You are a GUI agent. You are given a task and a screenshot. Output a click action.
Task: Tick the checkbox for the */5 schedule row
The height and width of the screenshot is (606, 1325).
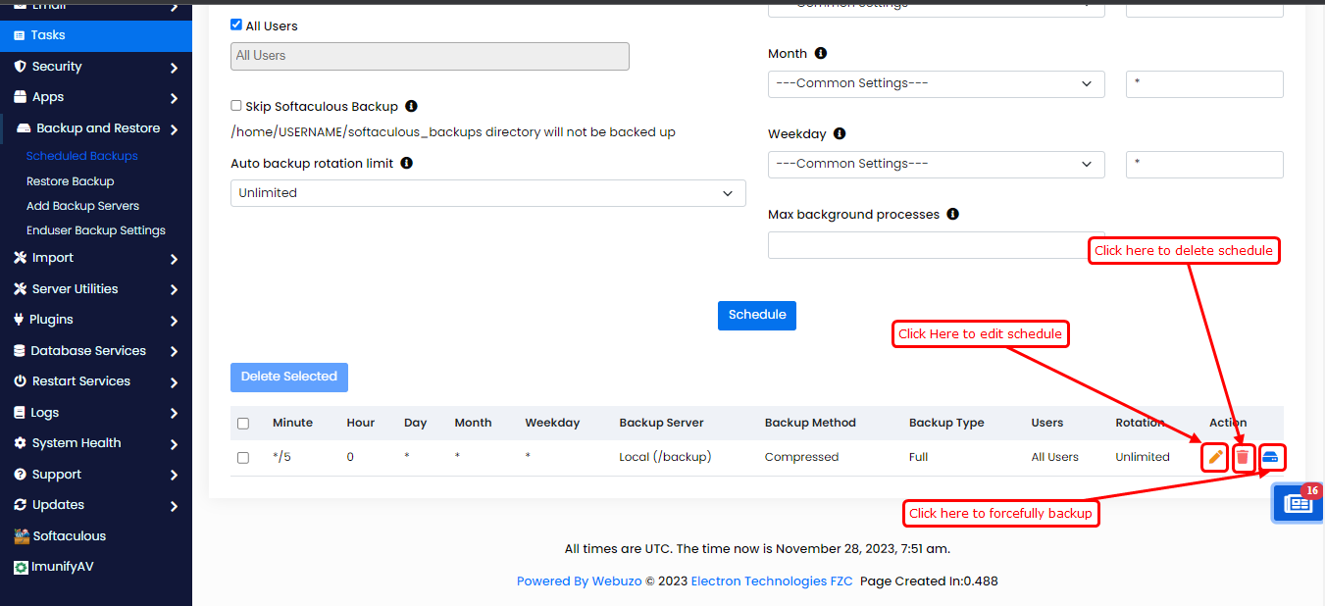243,457
